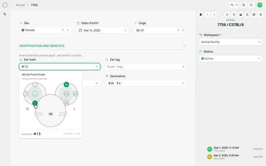Click the F4 generation chip
The width and height of the screenshot is (266, 166).
coord(118,83)
